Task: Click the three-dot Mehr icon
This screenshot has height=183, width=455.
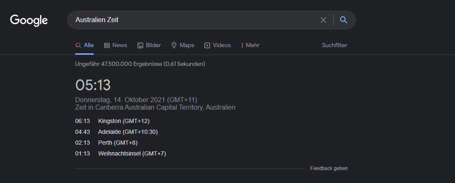Action: (x=242, y=45)
